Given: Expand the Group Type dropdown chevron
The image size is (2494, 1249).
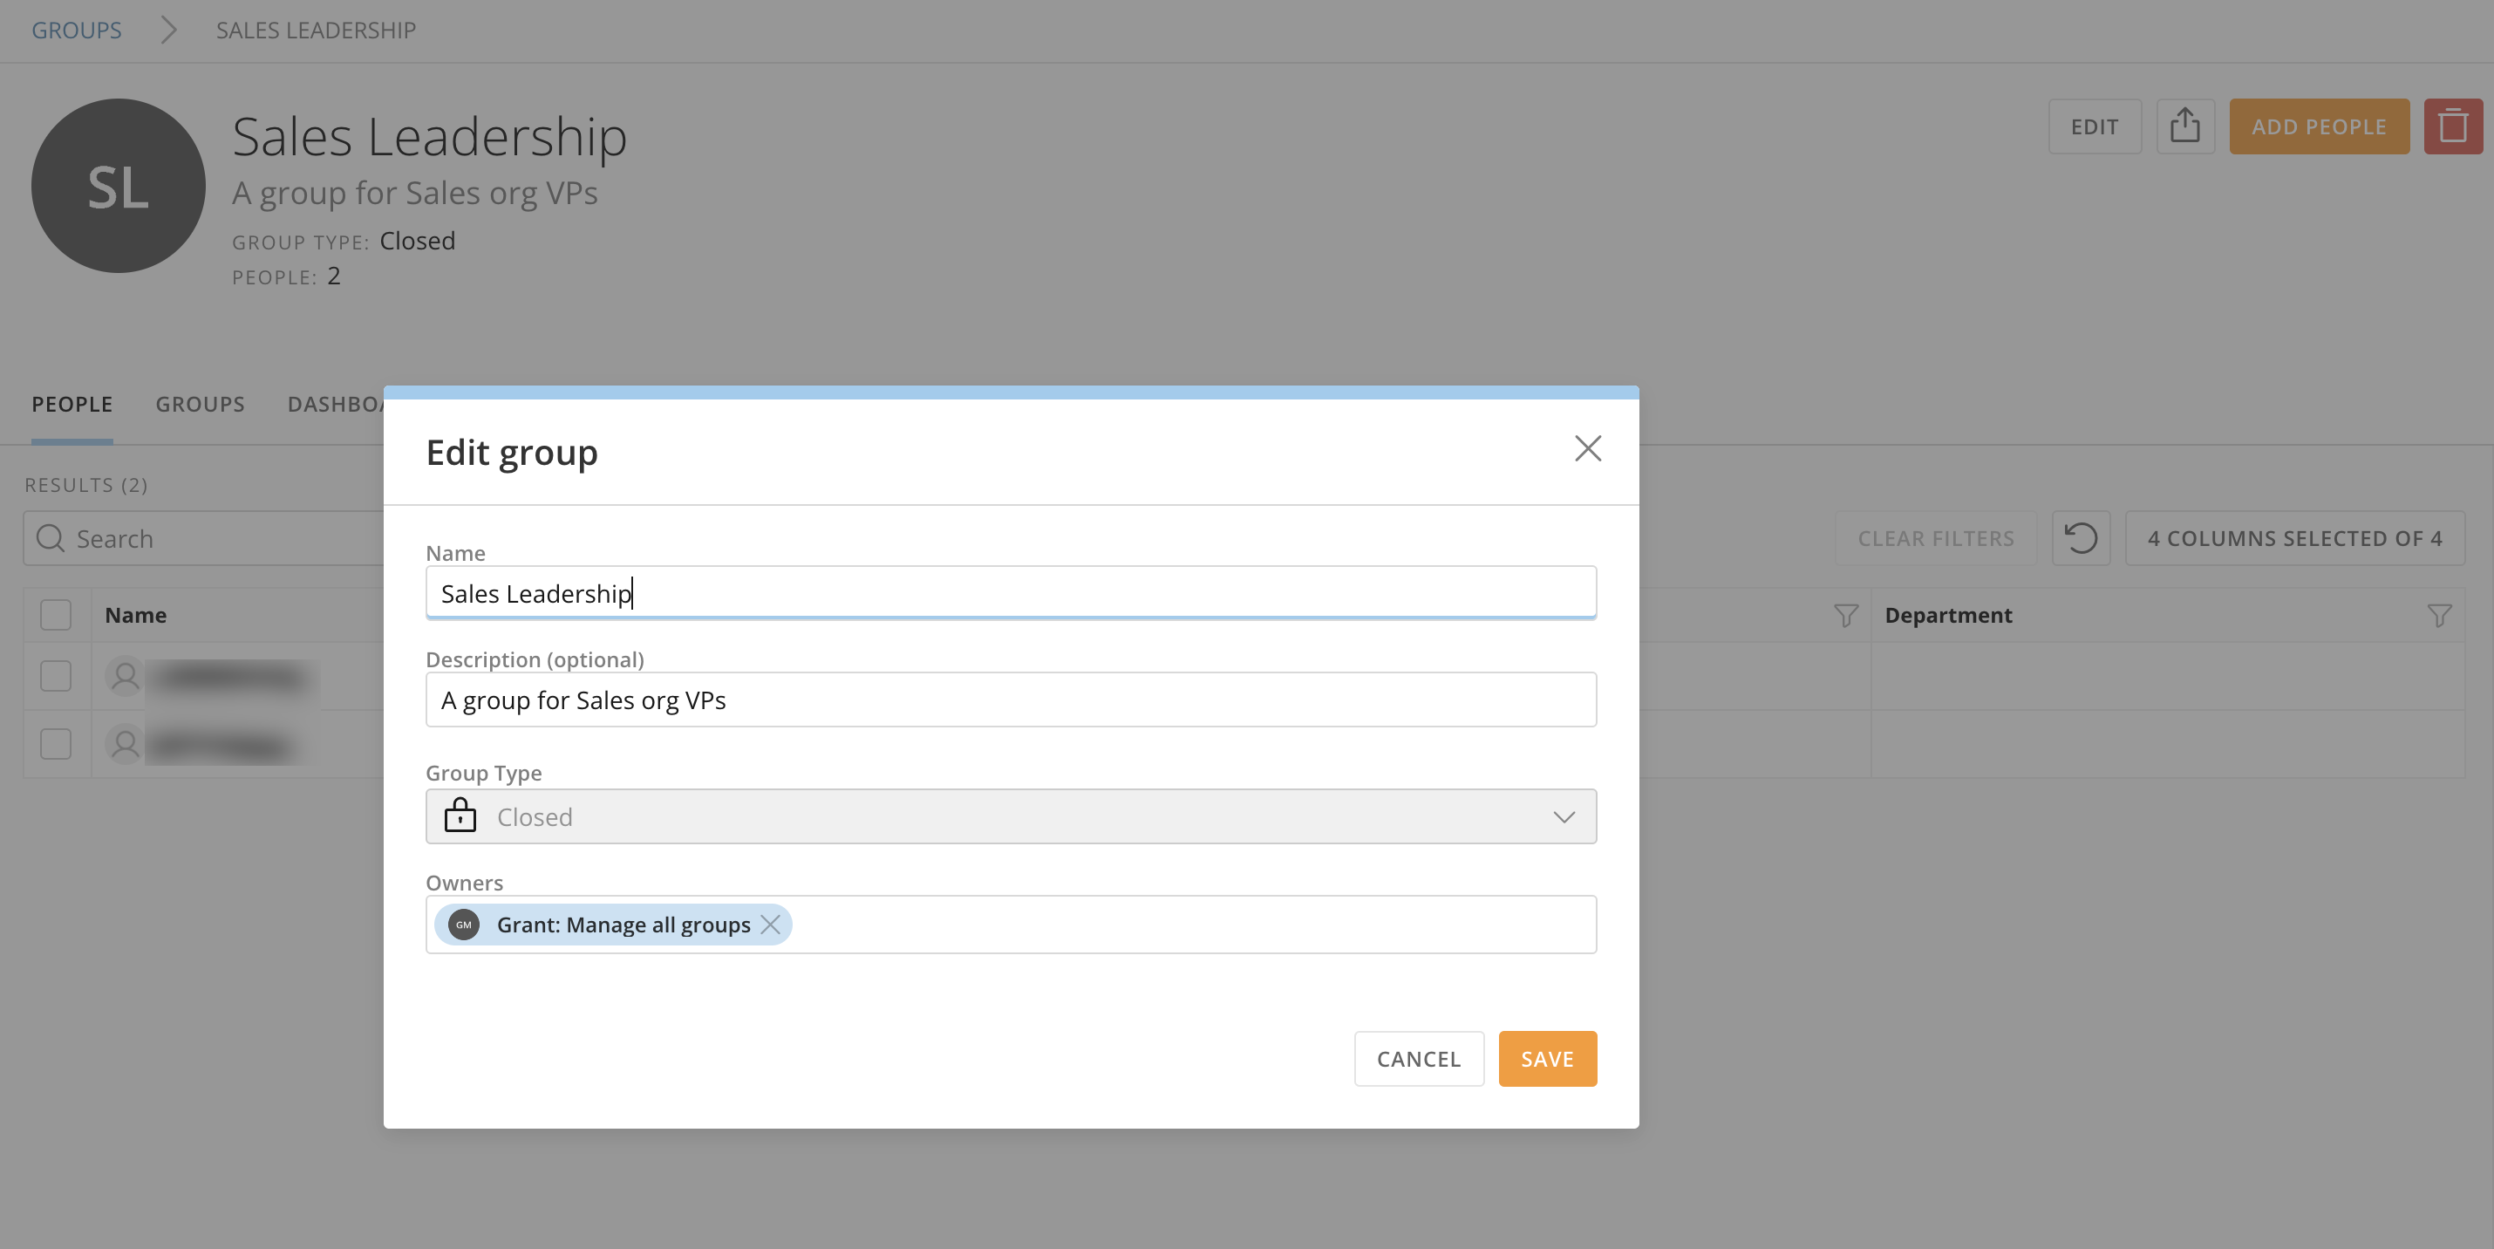Looking at the screenshot, I should tap(1564, 816).
